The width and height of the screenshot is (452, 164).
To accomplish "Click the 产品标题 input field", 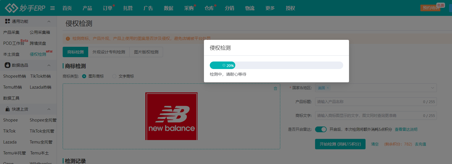I will click(x=376, y=102).
